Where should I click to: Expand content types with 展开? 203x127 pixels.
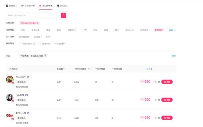172,30
